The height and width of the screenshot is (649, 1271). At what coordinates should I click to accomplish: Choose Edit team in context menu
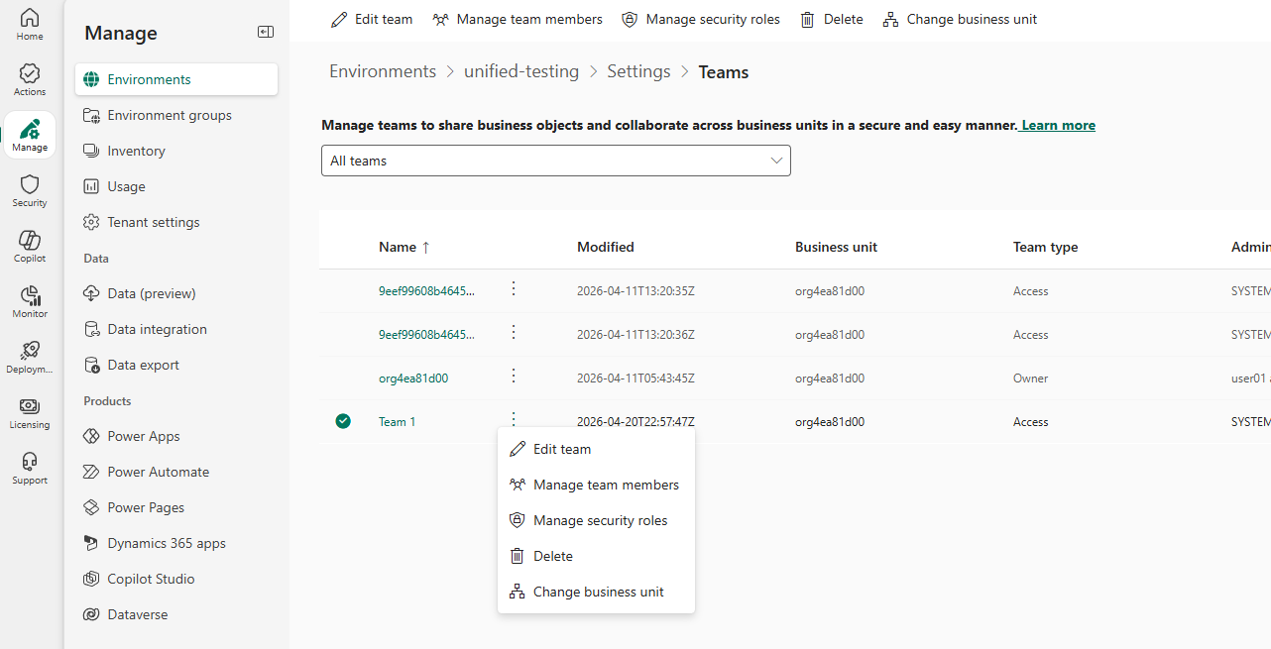(x=596, y=449)
